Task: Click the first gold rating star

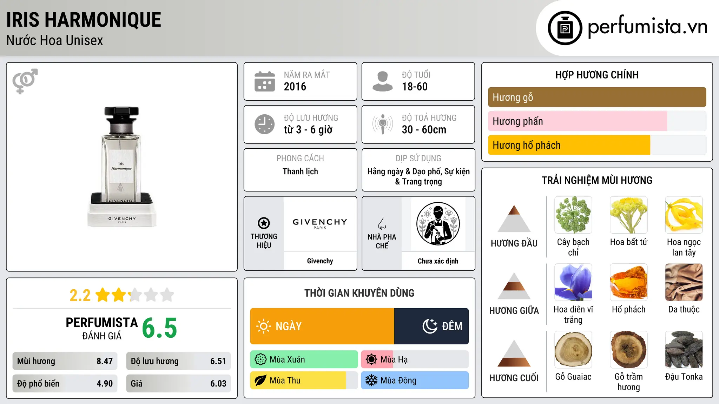Action: click(103, 295)
